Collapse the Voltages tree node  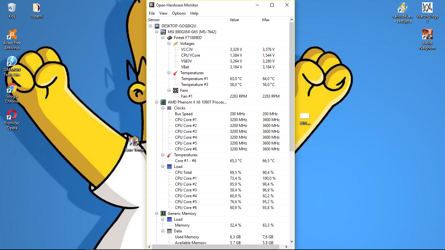[169, 44]
